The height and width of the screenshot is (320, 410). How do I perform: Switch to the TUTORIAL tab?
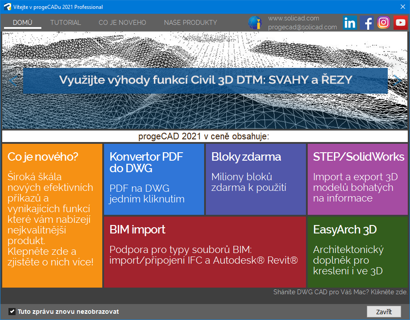[65, 22]
